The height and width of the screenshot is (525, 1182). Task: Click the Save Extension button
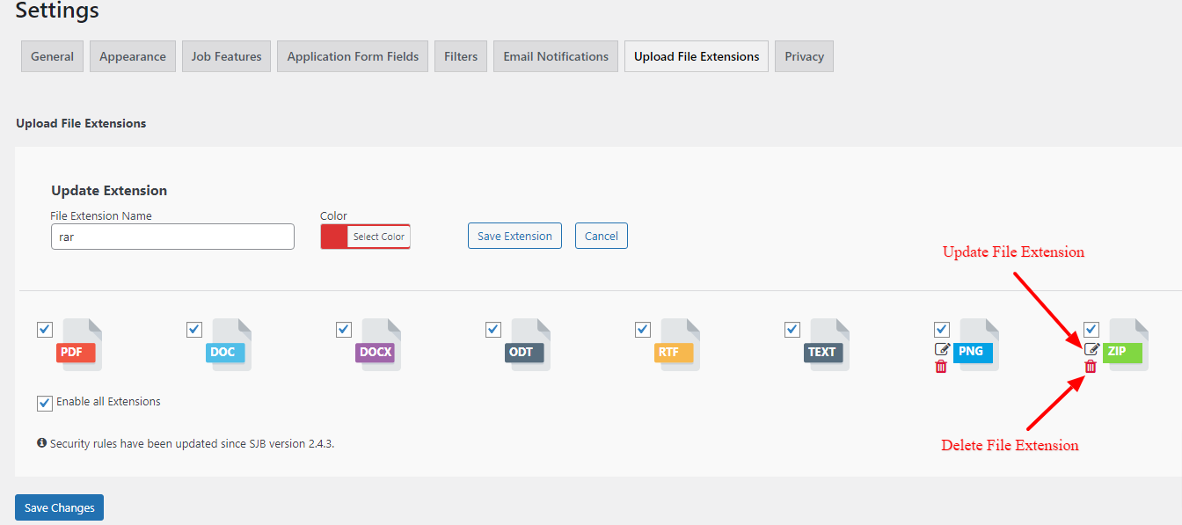click(x=514, y=236)
